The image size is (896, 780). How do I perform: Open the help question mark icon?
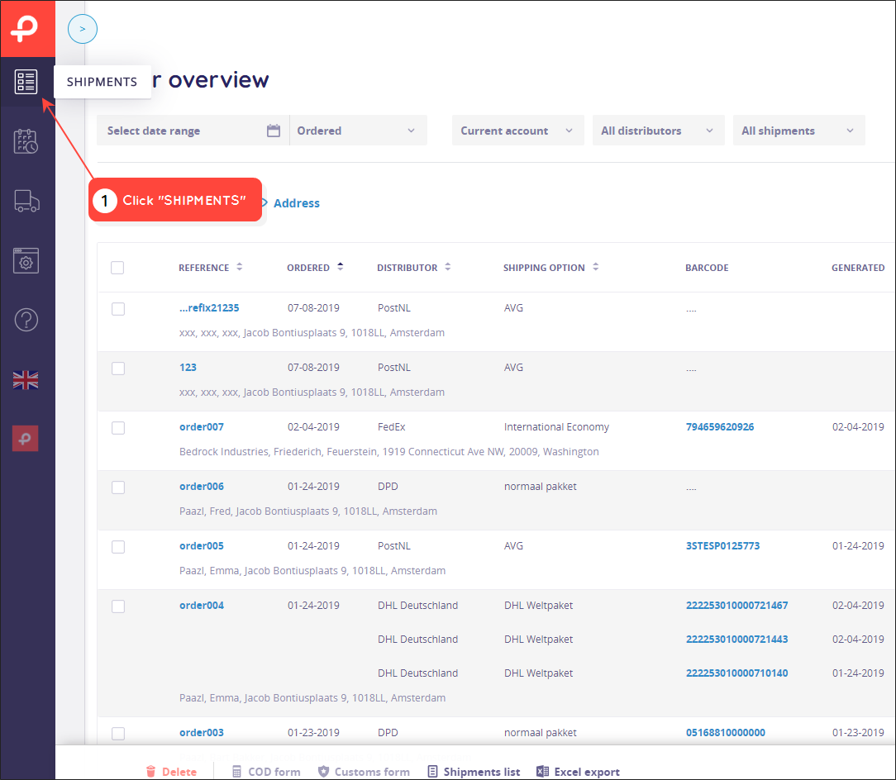[26, 320]
